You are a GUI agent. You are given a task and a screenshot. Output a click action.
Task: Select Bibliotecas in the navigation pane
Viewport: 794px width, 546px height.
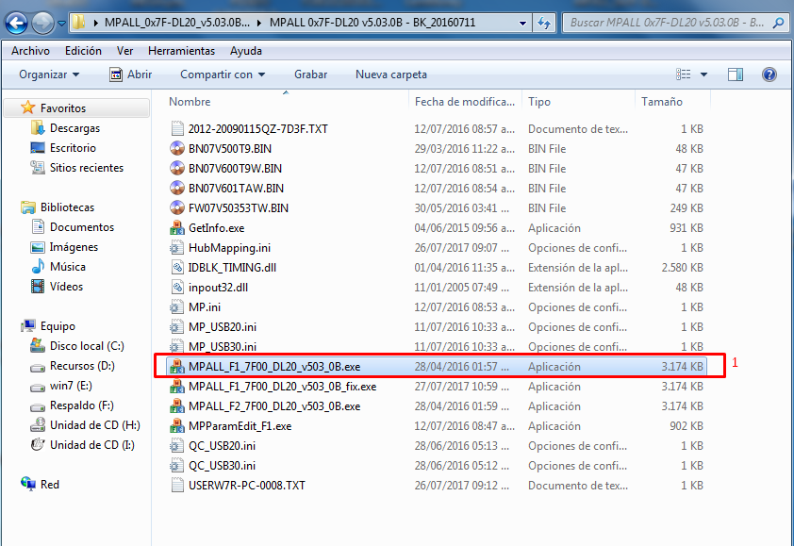67,207
